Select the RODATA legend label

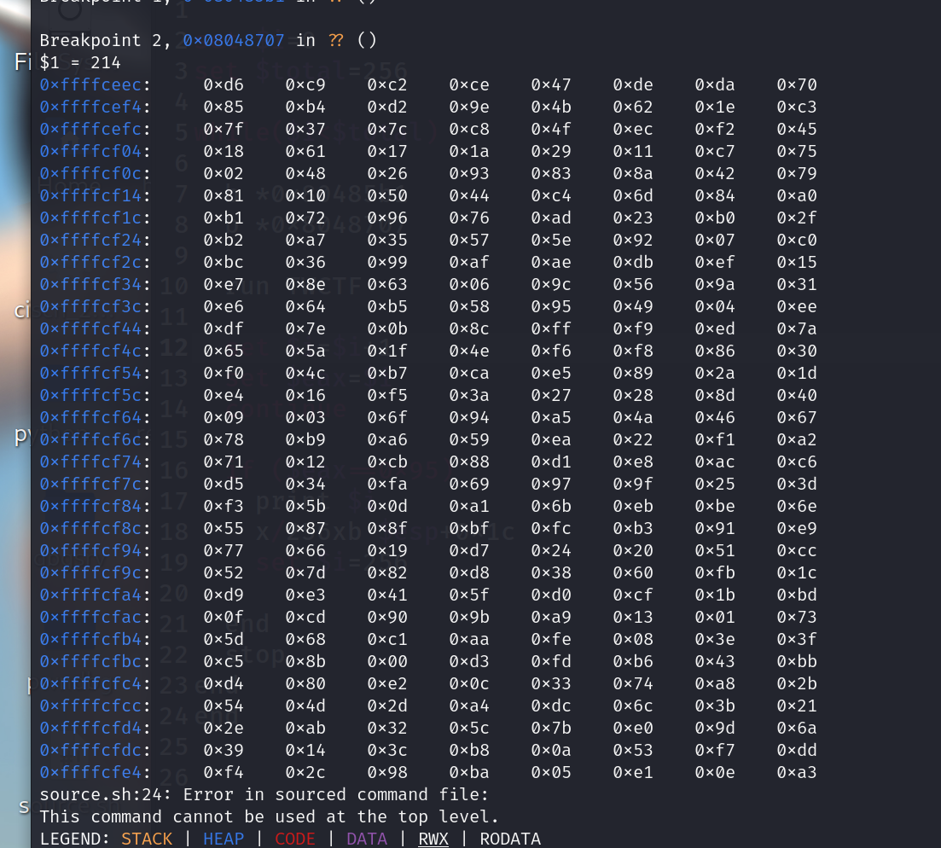pos(510,839)
